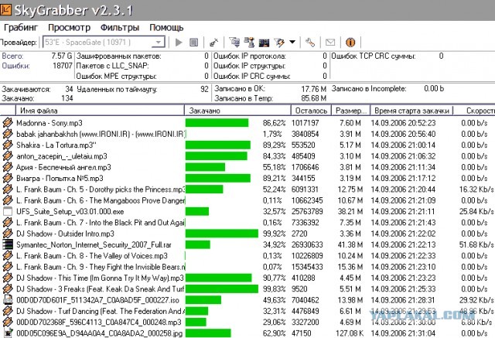Click the progress bar for UFS_Suite_Setup exe row
This screenshot has width=495, height=338.
tap(197, 211)
